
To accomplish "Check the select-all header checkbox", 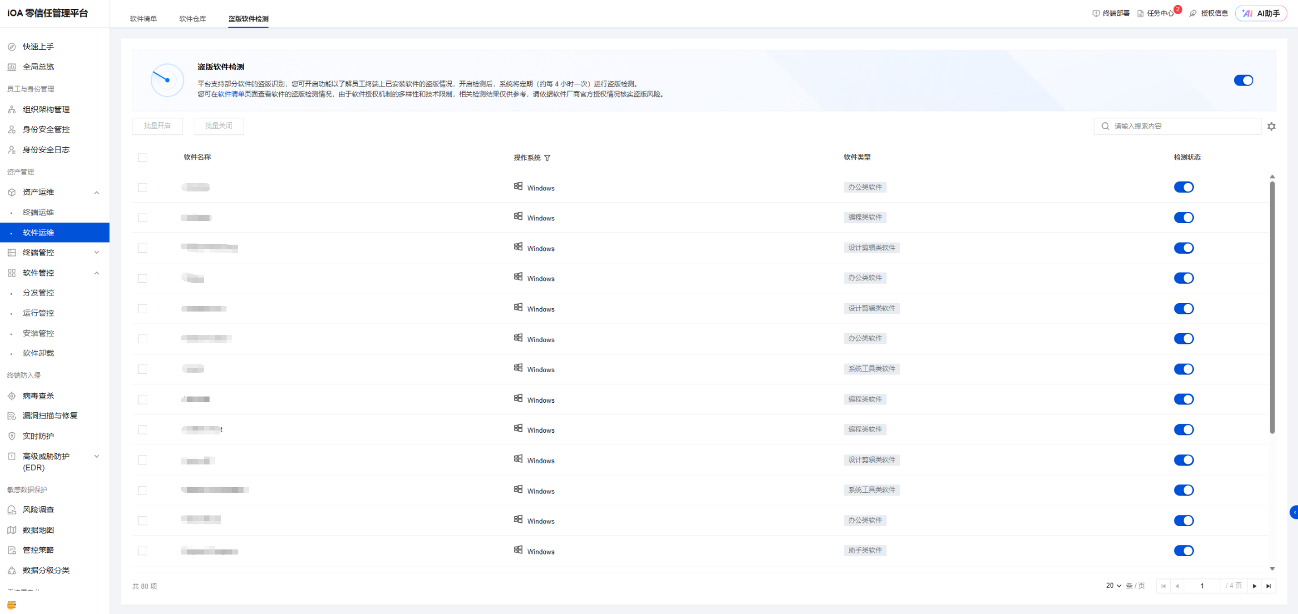I will pos(143,157).
